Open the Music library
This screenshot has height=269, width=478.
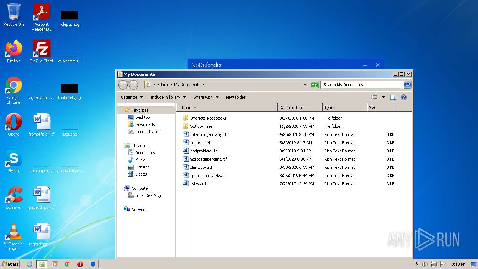(140, 160)
